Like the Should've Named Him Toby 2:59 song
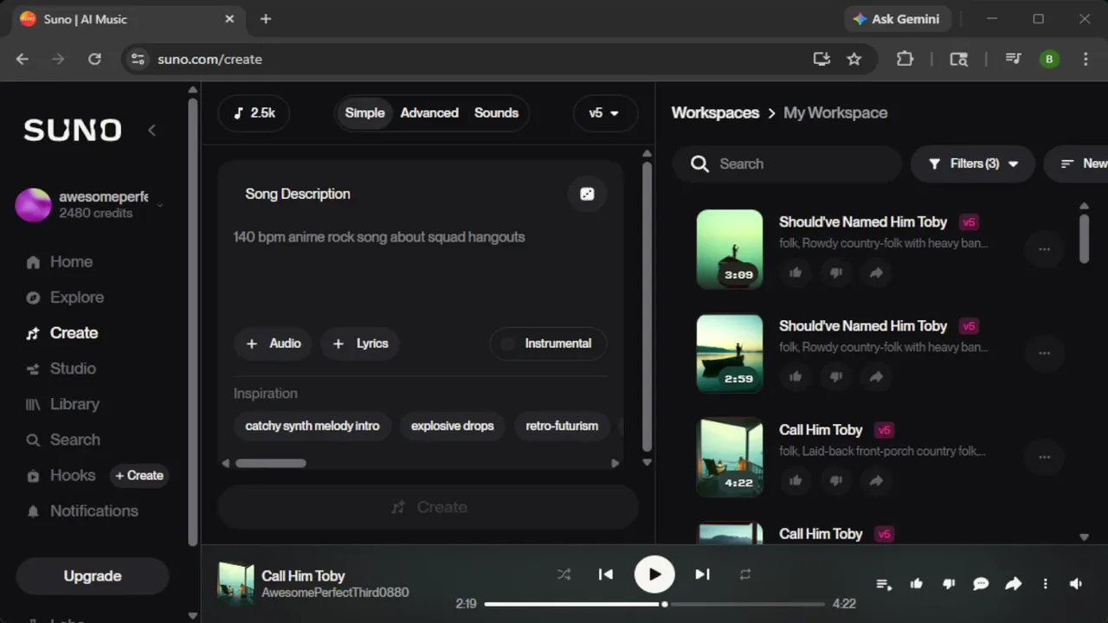Image resolution: width=1108 pixels, height=623 pixels. click(796, 376)
